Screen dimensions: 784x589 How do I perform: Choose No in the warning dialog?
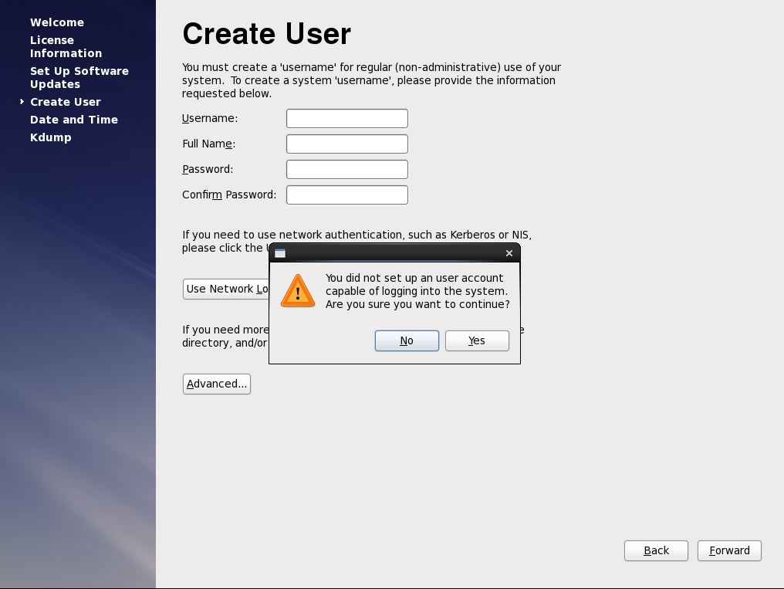click(x=407, y=340)
